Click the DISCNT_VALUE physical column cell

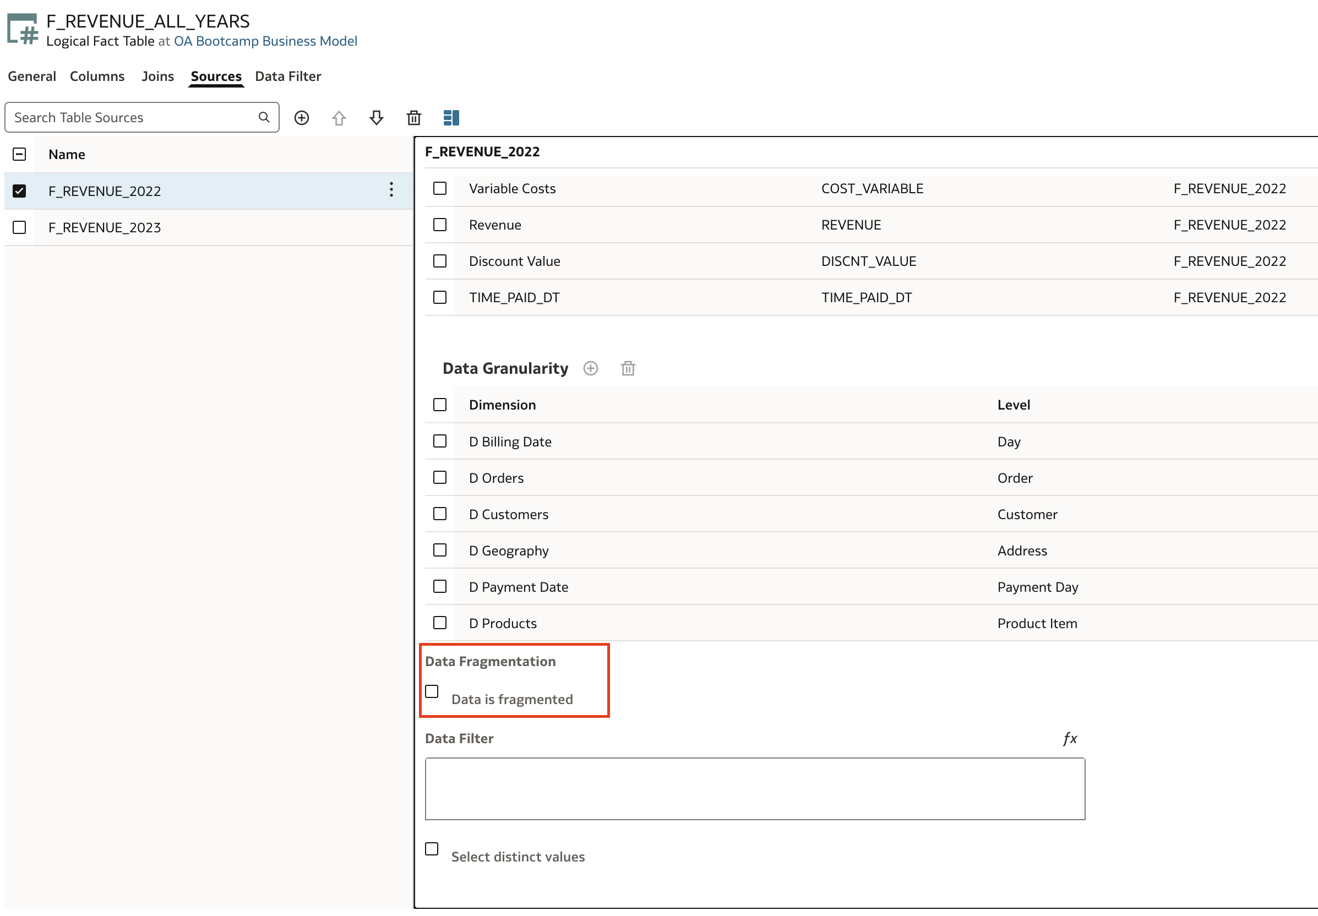[869, 260]
